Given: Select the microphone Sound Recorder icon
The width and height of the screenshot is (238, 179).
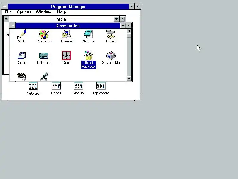Looking at the screenshot, I should click(44, 76).
